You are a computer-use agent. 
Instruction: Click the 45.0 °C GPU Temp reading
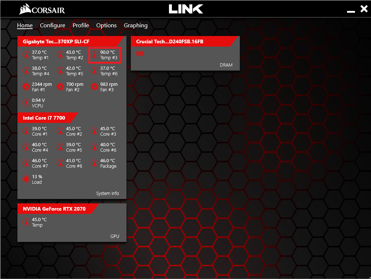coord(39,220)
